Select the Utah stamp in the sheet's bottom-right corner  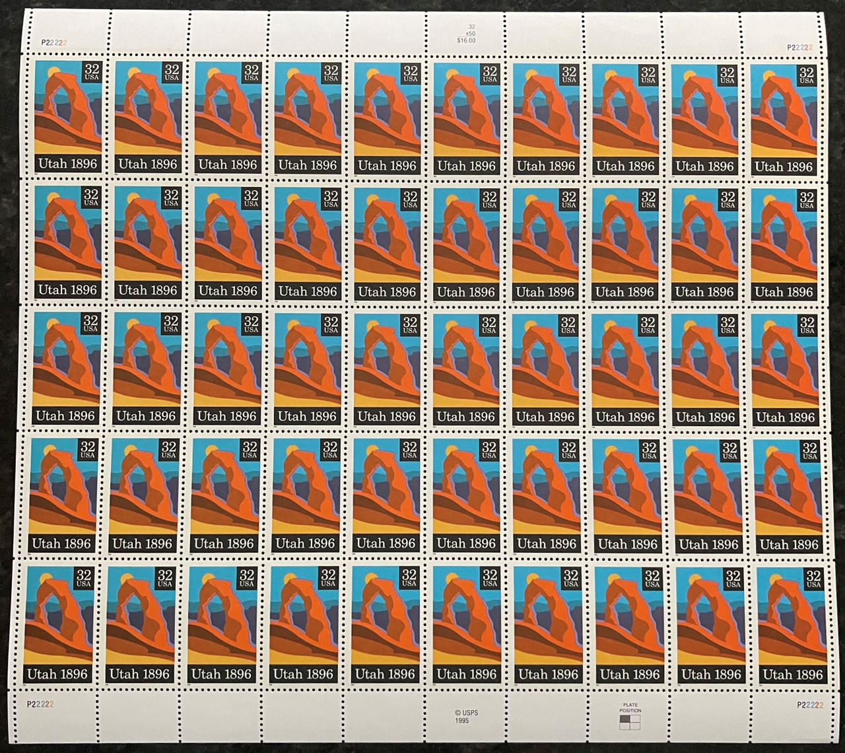(792, 625)
